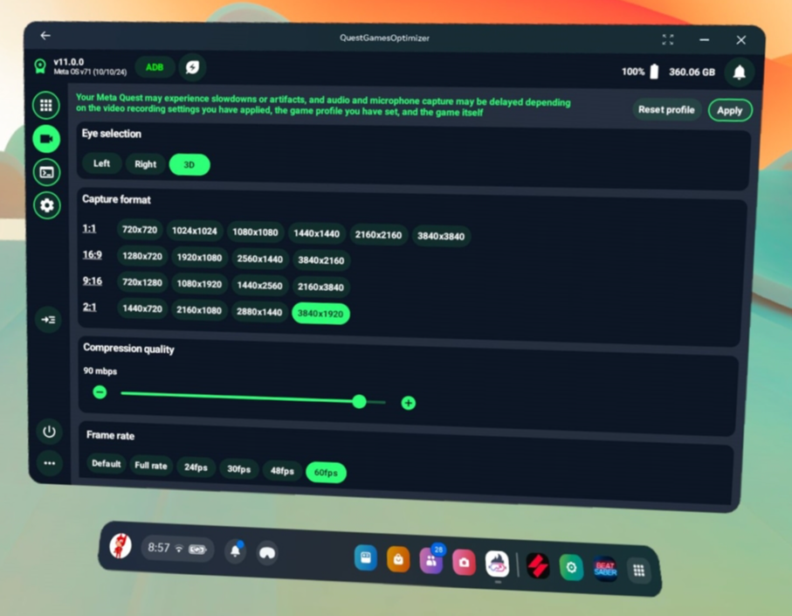
Task: Set frame rate to 60fps
Action: pyautogui.click(x=327, y=473)
